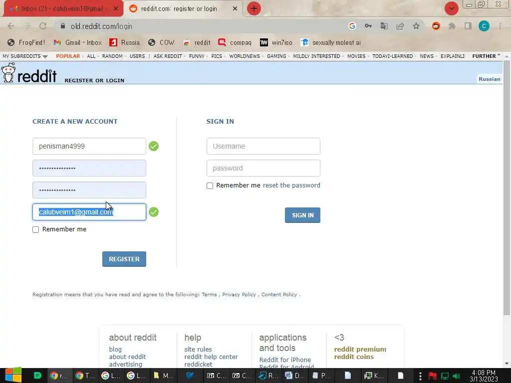
Task: Expand the MY SUBREDDITS dropdown
Action: [25, 56]
